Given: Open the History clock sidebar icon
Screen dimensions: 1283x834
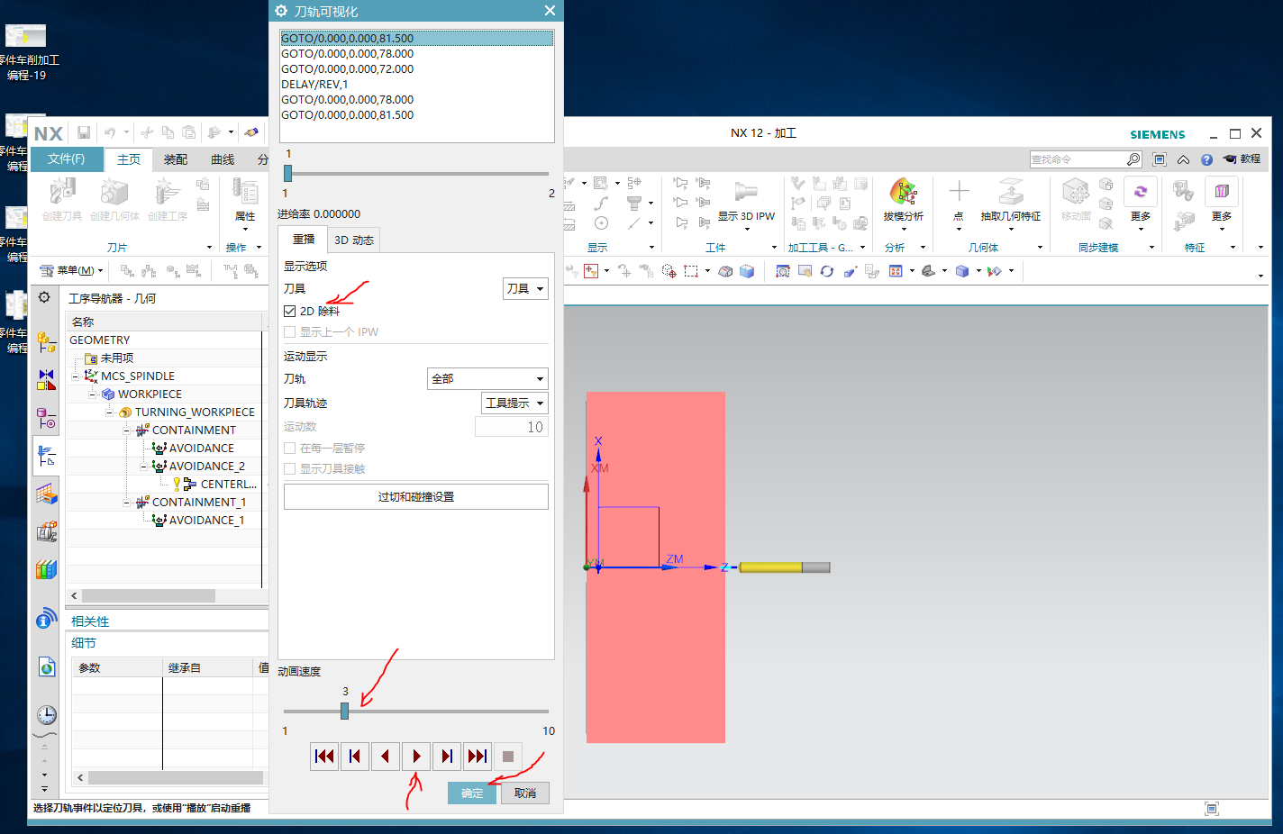Looking at the screenshot, I should point(46,715).
